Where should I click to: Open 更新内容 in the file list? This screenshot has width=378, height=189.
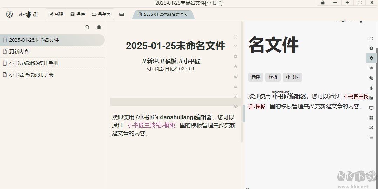19,52
